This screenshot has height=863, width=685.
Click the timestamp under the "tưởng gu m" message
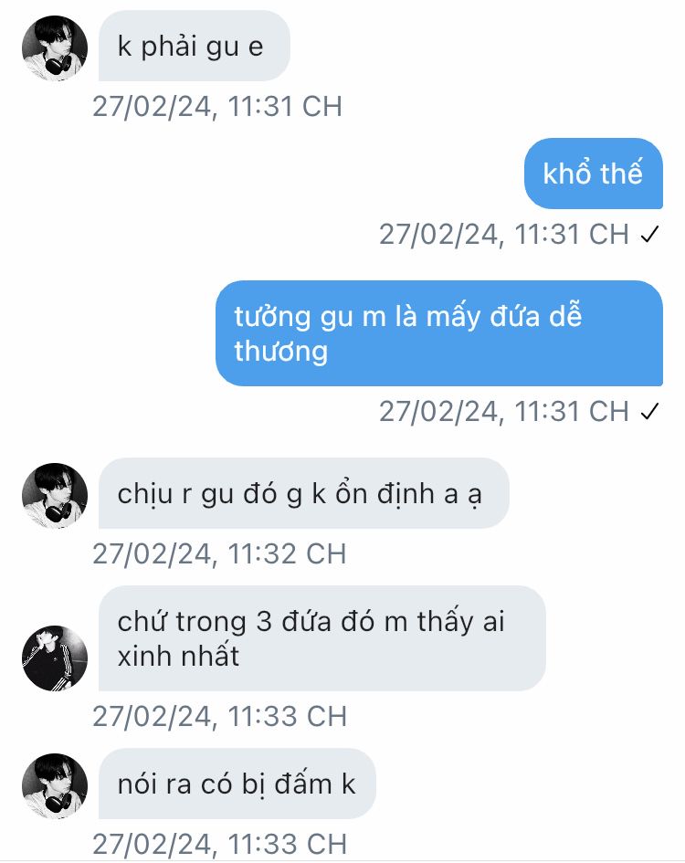click(x=504, y=411)
